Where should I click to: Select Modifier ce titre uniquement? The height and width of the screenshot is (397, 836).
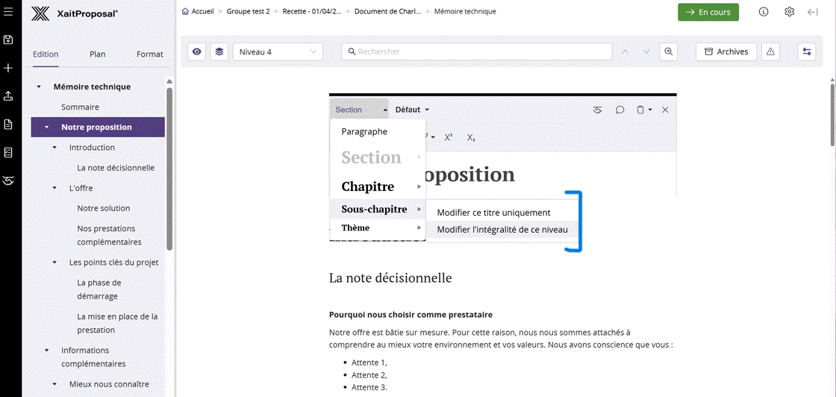493,213
